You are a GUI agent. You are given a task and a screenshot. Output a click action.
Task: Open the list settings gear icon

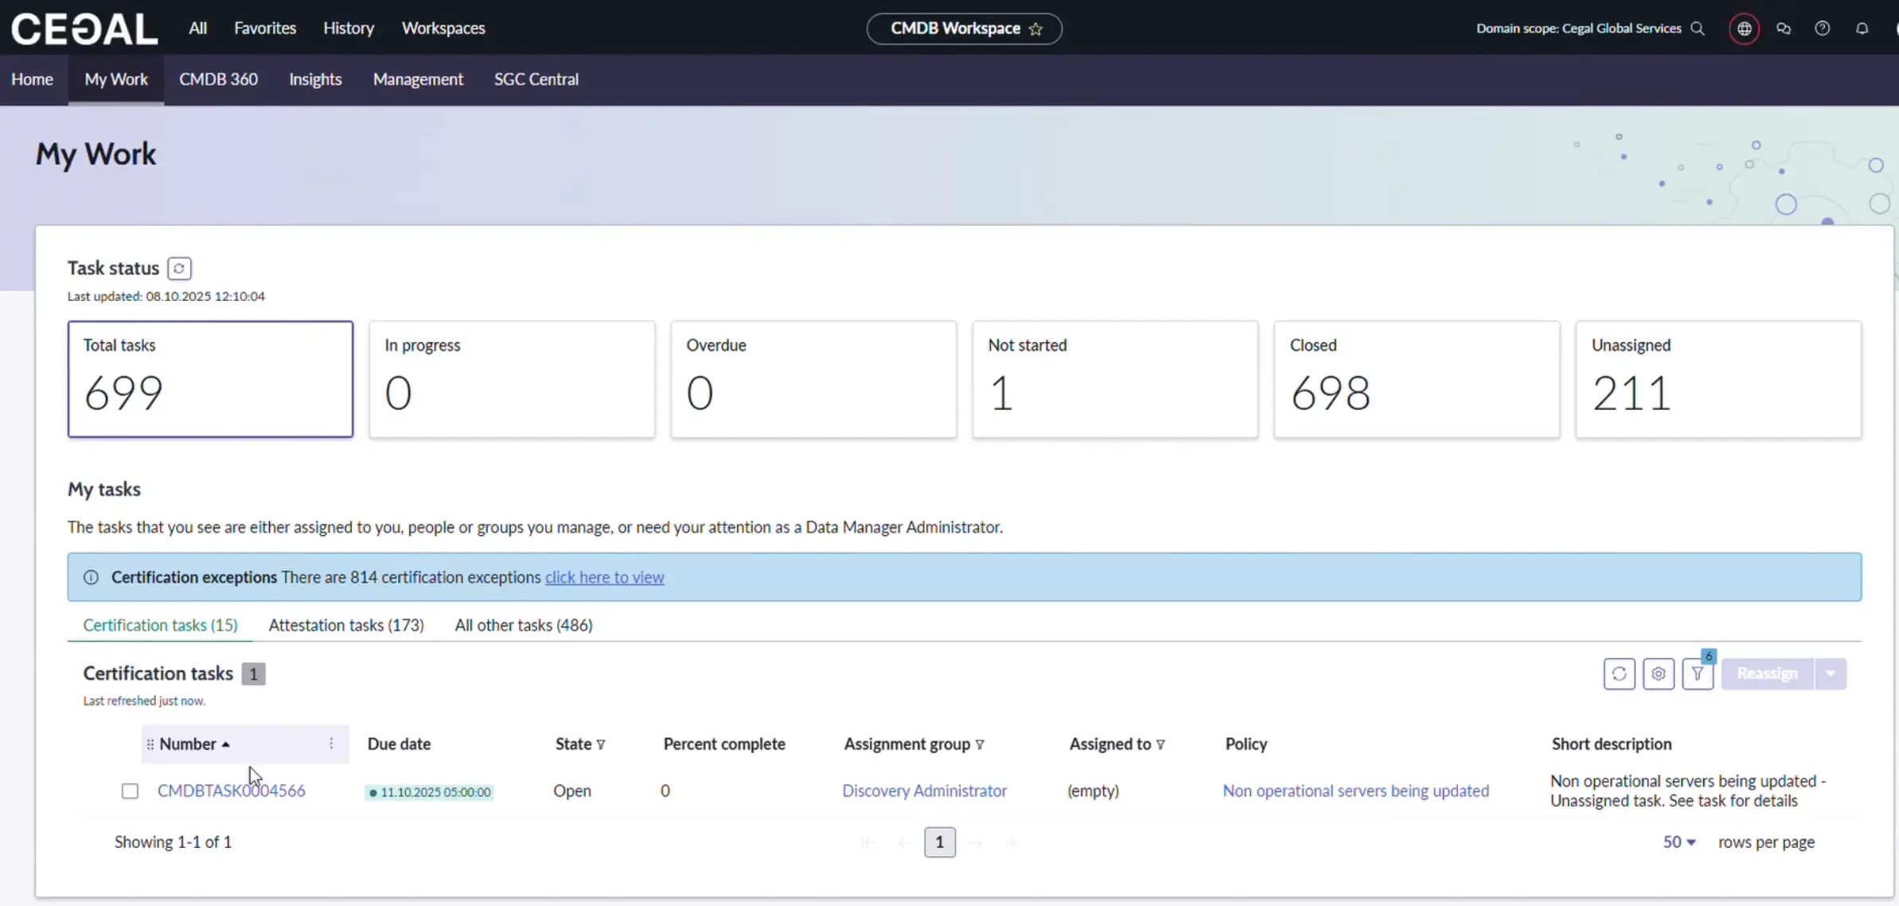tap(1659, 674)
